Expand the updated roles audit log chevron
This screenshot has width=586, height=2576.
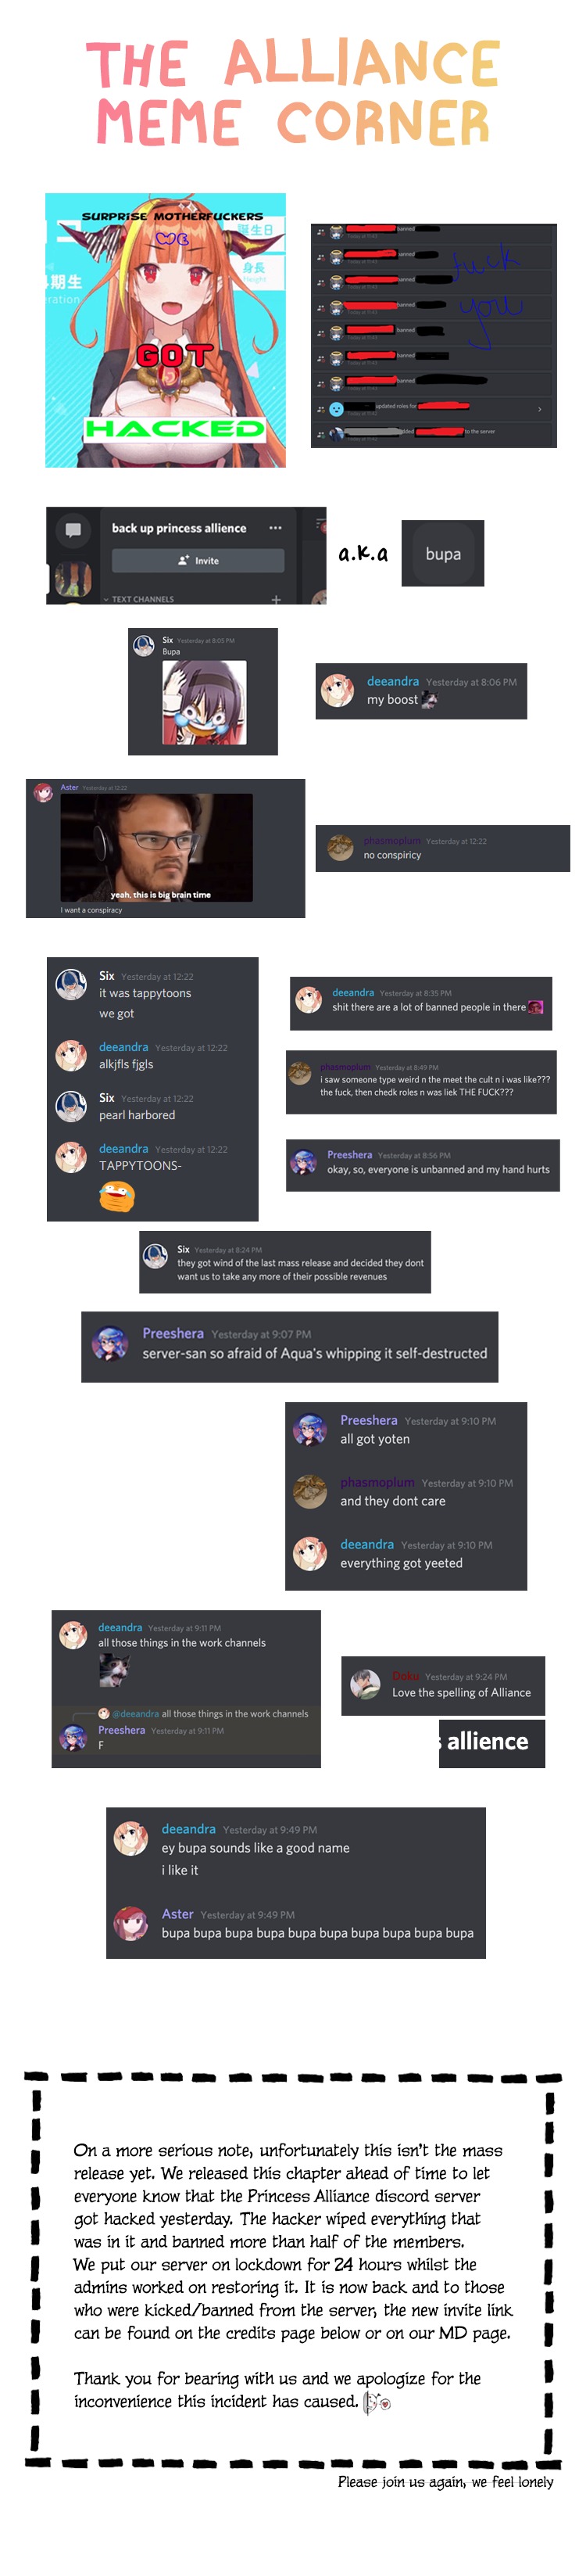[540, 409]
